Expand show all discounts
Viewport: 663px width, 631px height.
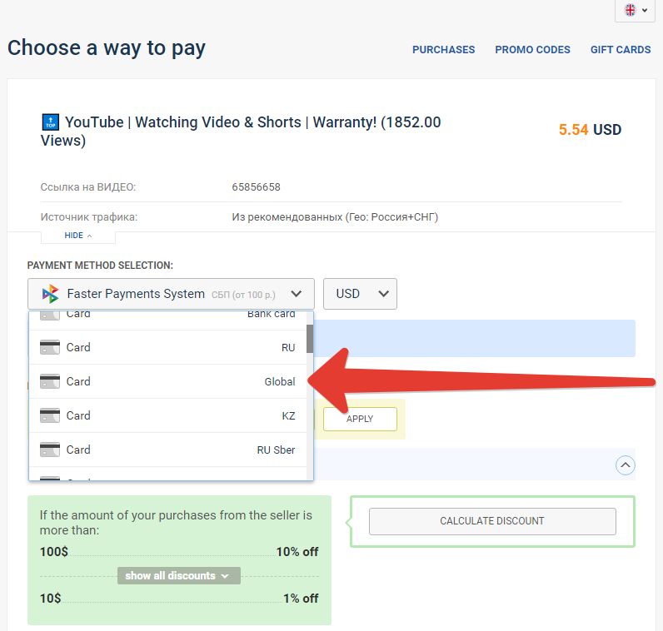pos(178,576)
